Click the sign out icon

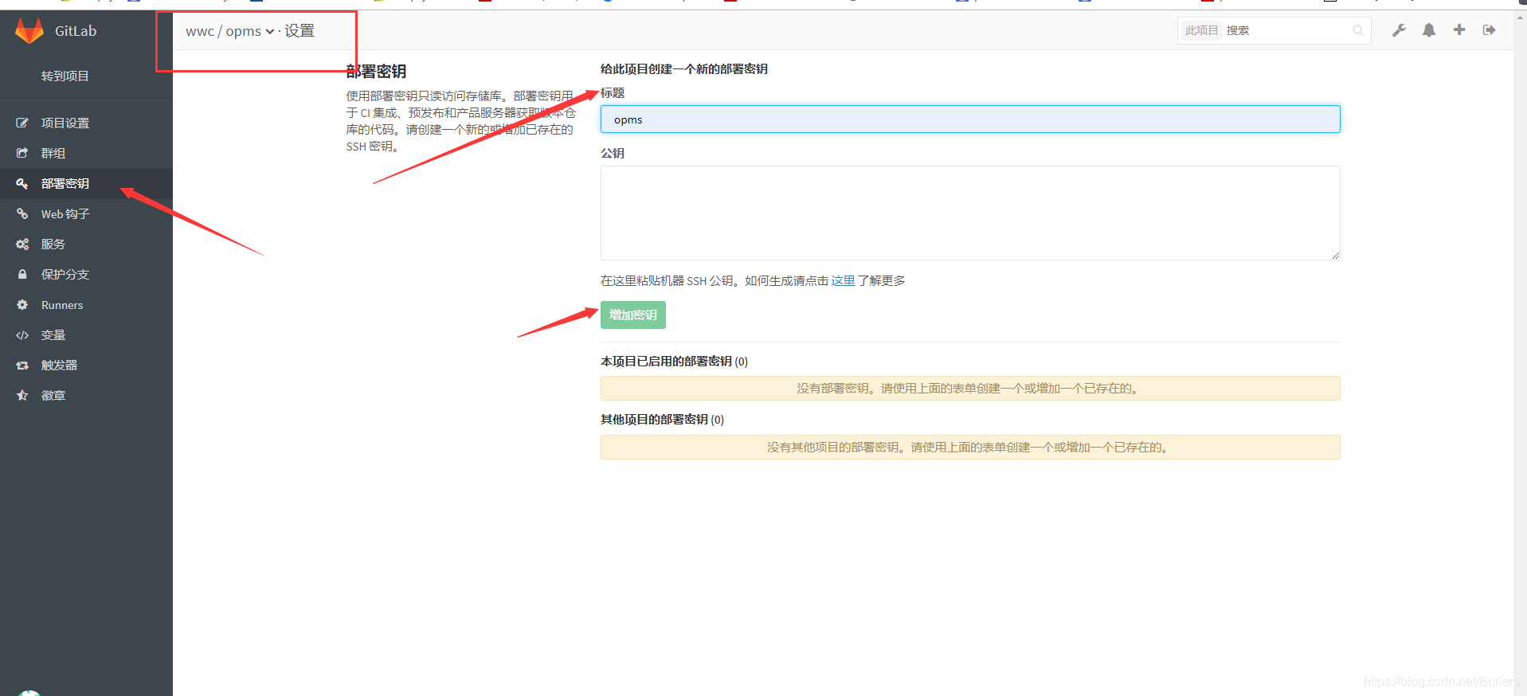[1489, 30]
